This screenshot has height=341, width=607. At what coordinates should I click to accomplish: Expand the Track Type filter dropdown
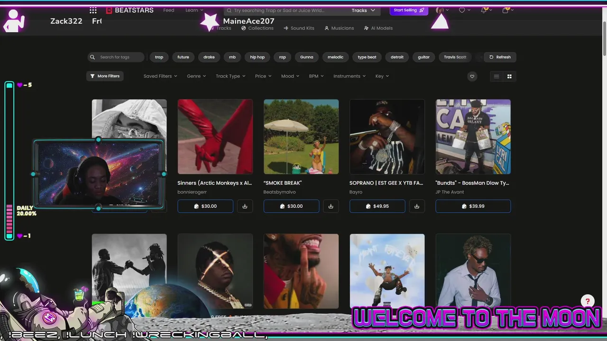[x=230, y=76]
